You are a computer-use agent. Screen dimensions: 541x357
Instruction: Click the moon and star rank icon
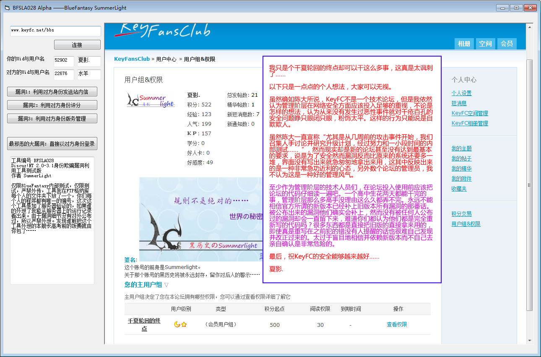180,324
